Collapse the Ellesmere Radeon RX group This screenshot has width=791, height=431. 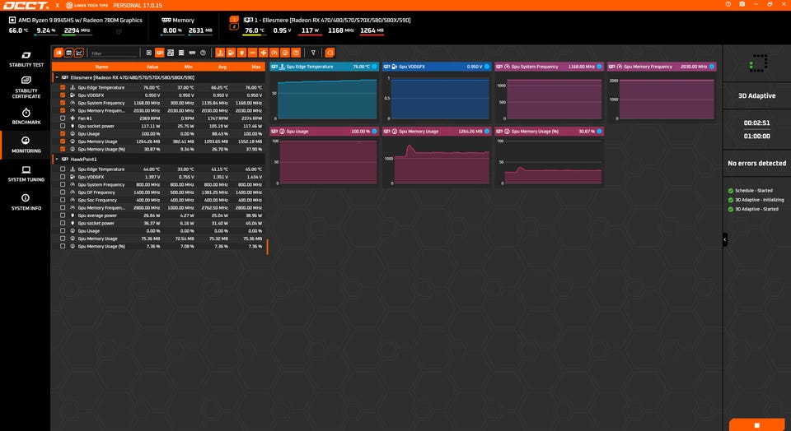[x=57, y=77]
